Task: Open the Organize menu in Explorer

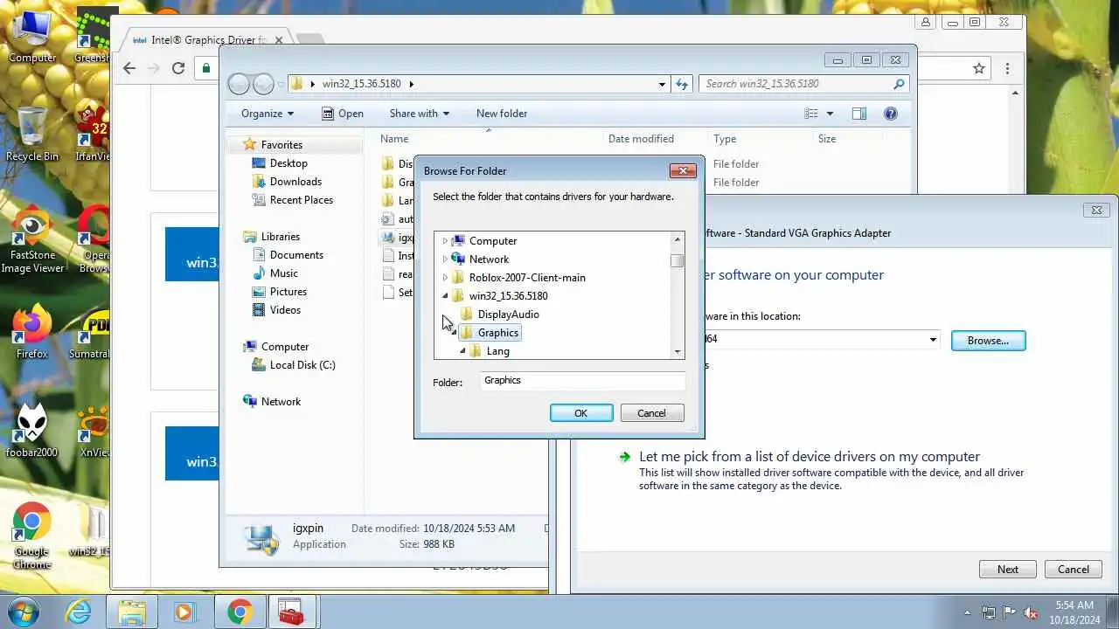Action: click(x=268, y=114)
